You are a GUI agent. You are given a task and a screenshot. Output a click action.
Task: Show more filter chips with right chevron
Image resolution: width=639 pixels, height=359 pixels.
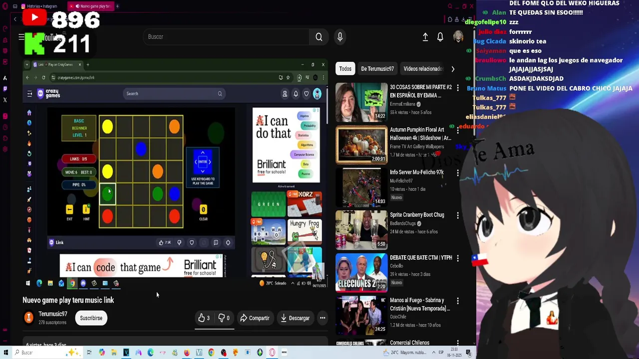[x=453, y=69]
